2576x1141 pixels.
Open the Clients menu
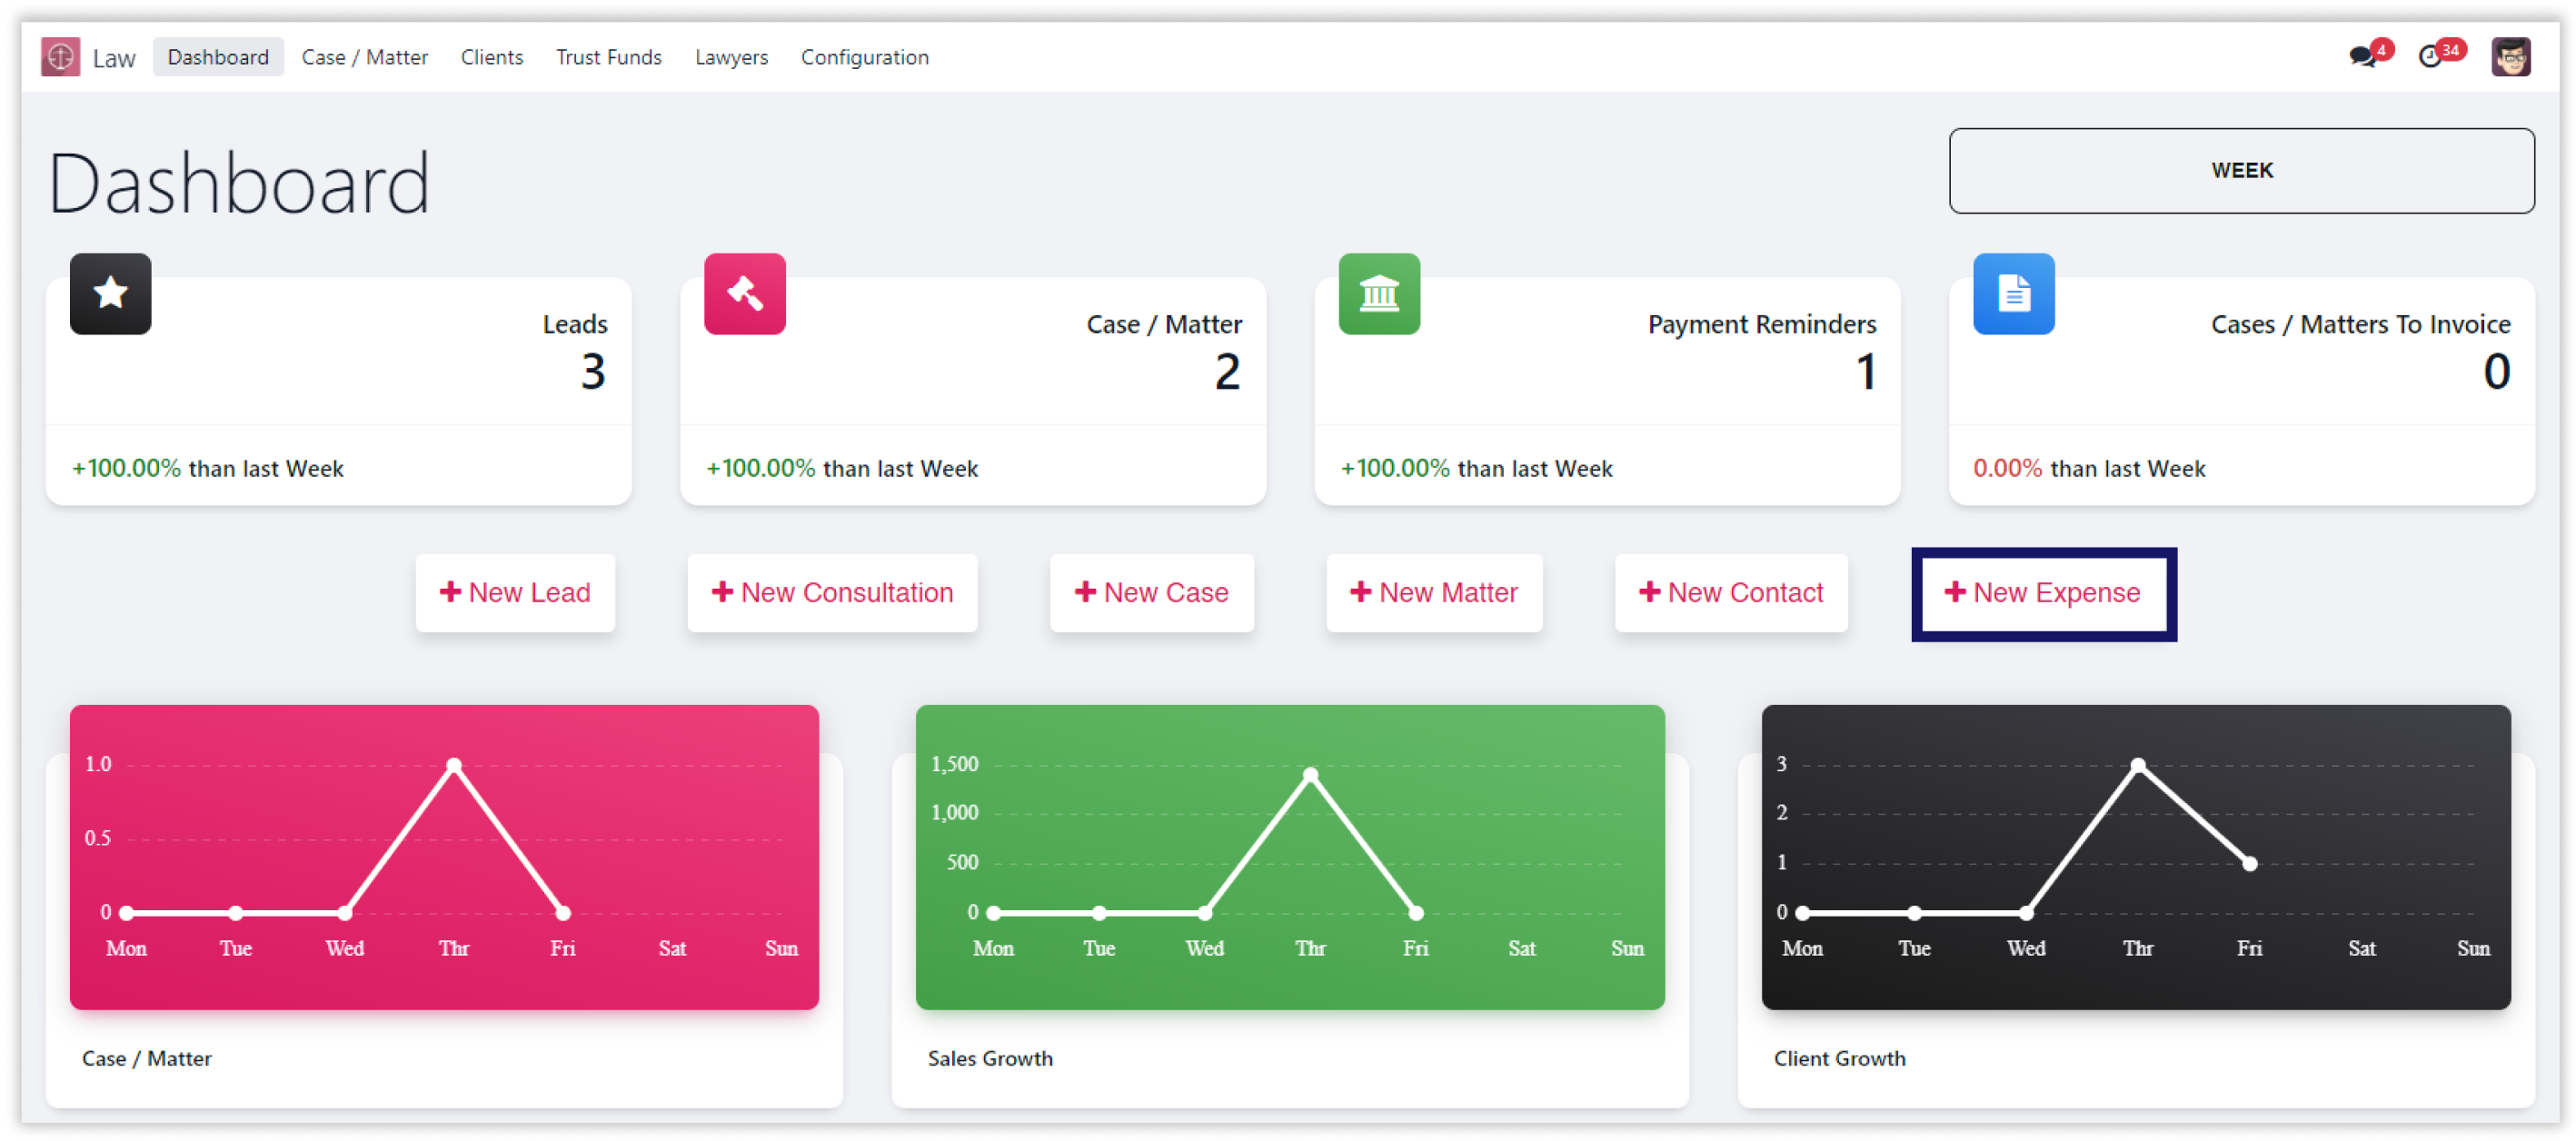[492, 57]
